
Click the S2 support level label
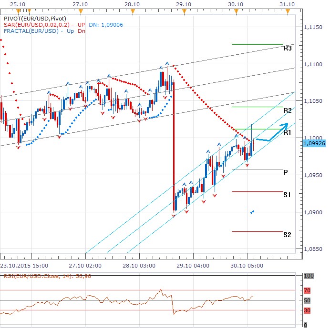click(x=287, y=235)
